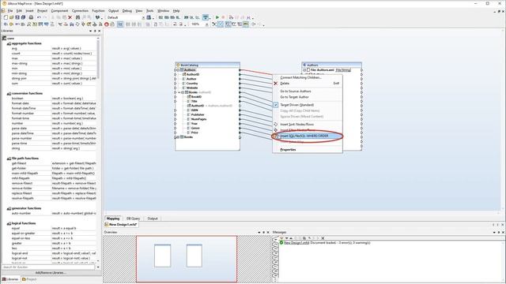Close the Messages panel
The height and width of the screenshot is (284, 506).
click(503, 232)
